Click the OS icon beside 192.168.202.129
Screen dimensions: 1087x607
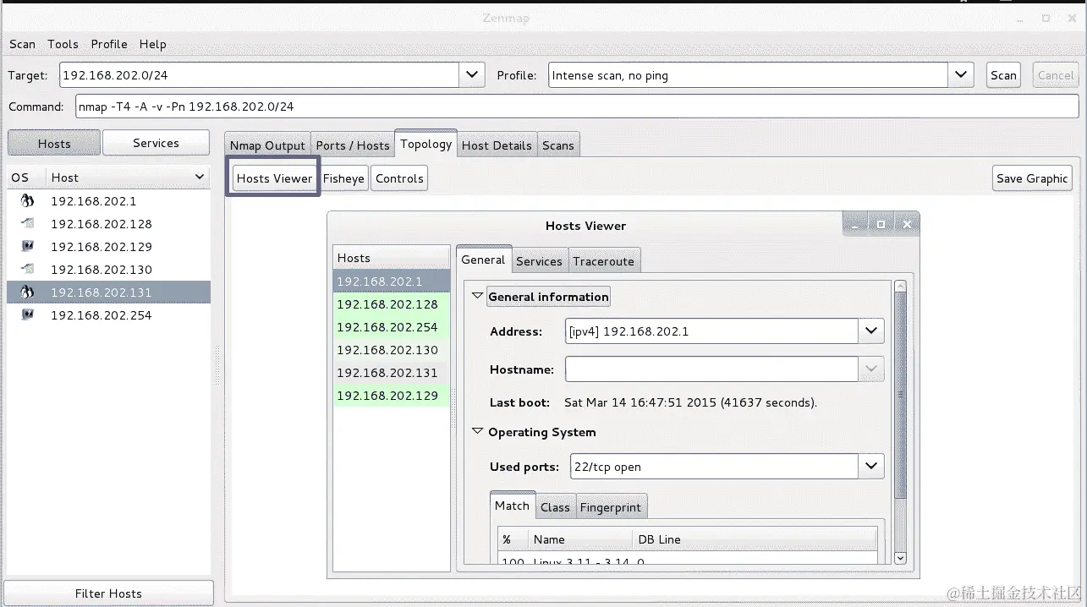27,247
